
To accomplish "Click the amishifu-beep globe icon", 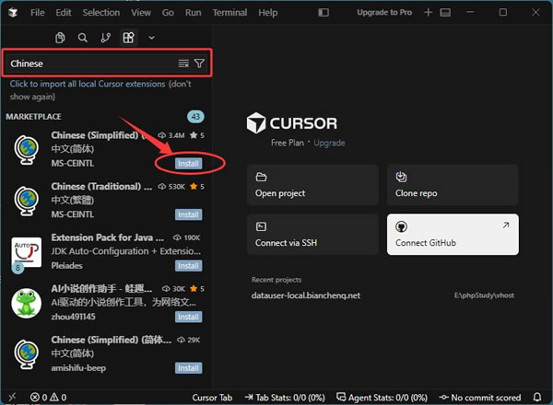I will tap(27, 354).
